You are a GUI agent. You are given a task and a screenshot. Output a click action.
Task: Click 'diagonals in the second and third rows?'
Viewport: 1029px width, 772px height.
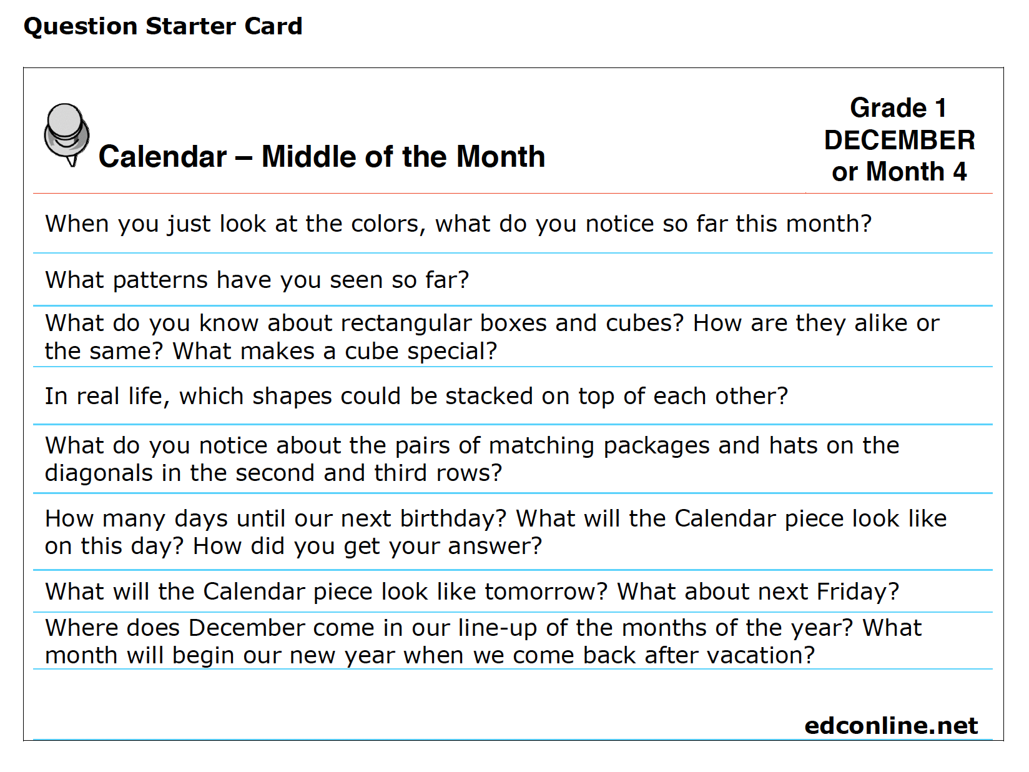273,473
